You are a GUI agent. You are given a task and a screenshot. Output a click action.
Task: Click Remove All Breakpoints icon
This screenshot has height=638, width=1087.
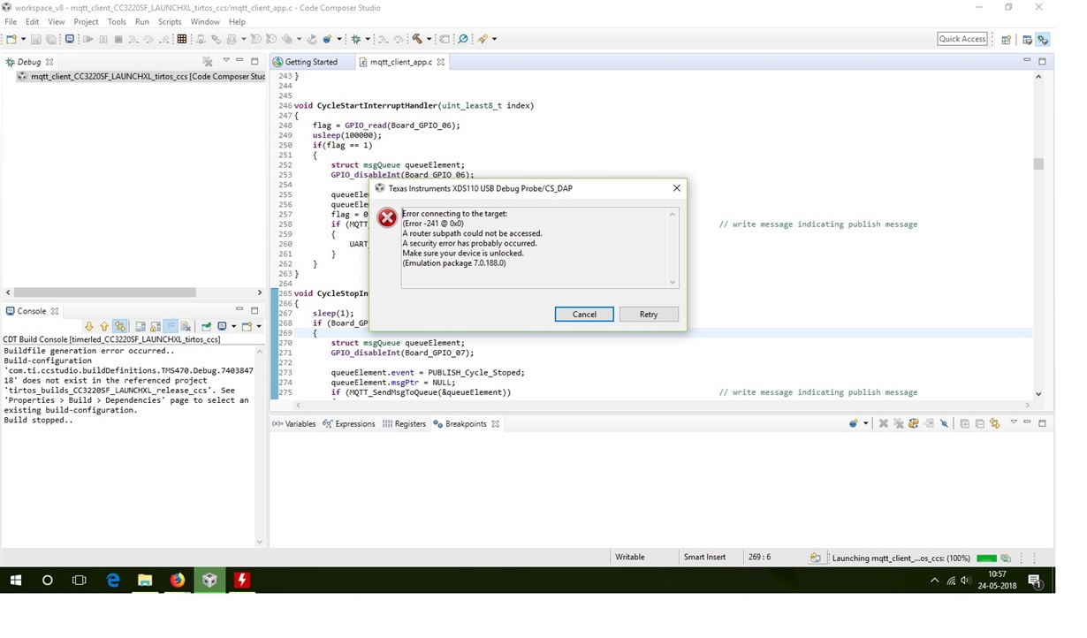[898, 423]
